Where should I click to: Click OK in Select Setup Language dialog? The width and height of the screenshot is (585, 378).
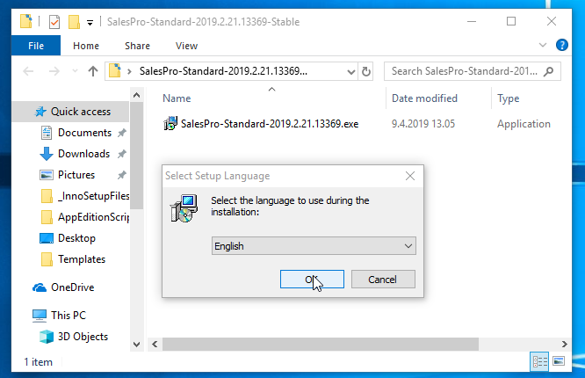pos(312,279)
